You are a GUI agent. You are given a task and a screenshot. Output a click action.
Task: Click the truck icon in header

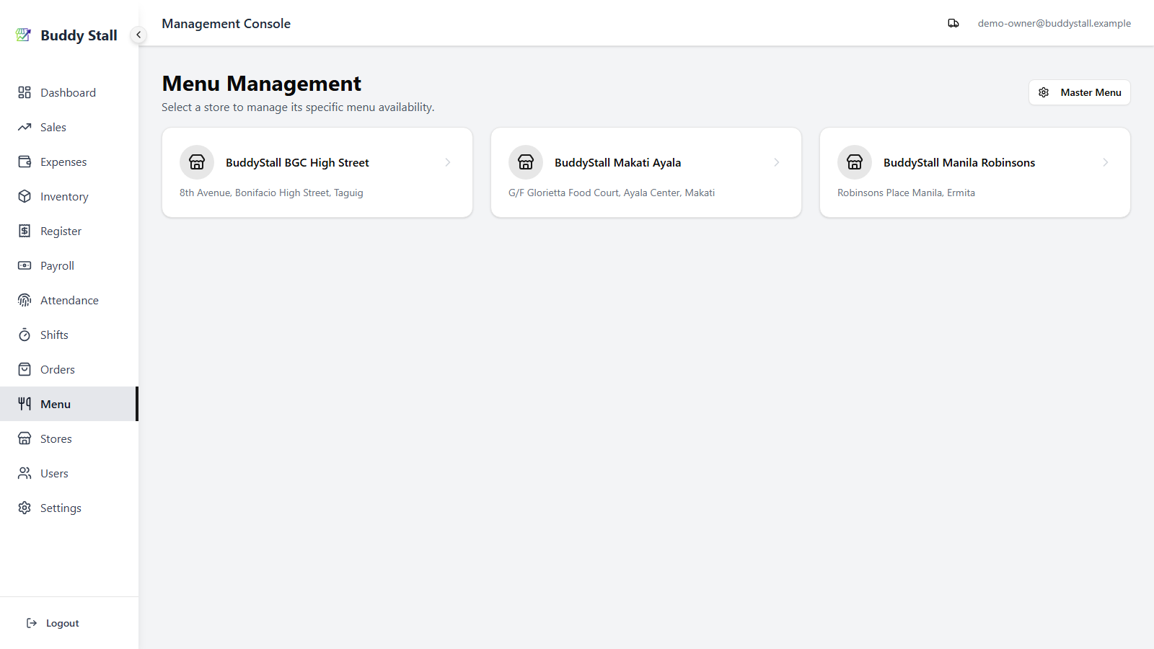(953, 23)
